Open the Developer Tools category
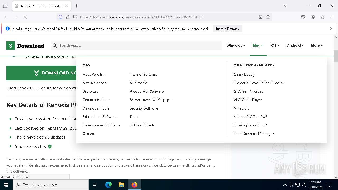Viewport: 338px width, 190px height. coord(96,108)
